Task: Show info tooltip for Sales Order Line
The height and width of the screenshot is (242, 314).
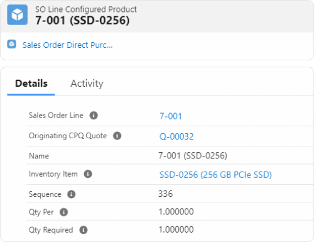Action: (94, 116)
